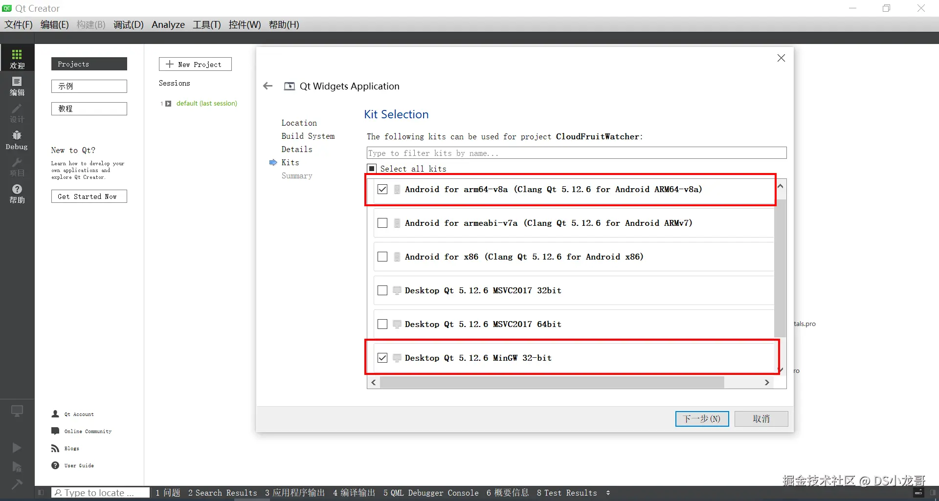Close the Qt Widgets Application dialog

(x=781, y=58)
